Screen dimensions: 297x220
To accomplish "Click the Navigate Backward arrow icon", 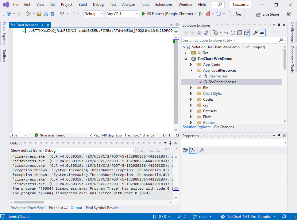I will click(9, 13).
